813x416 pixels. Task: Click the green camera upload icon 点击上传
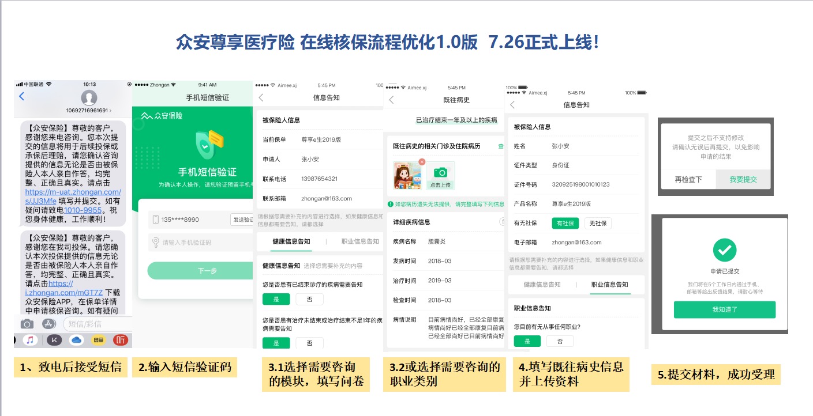pos(440,175)
